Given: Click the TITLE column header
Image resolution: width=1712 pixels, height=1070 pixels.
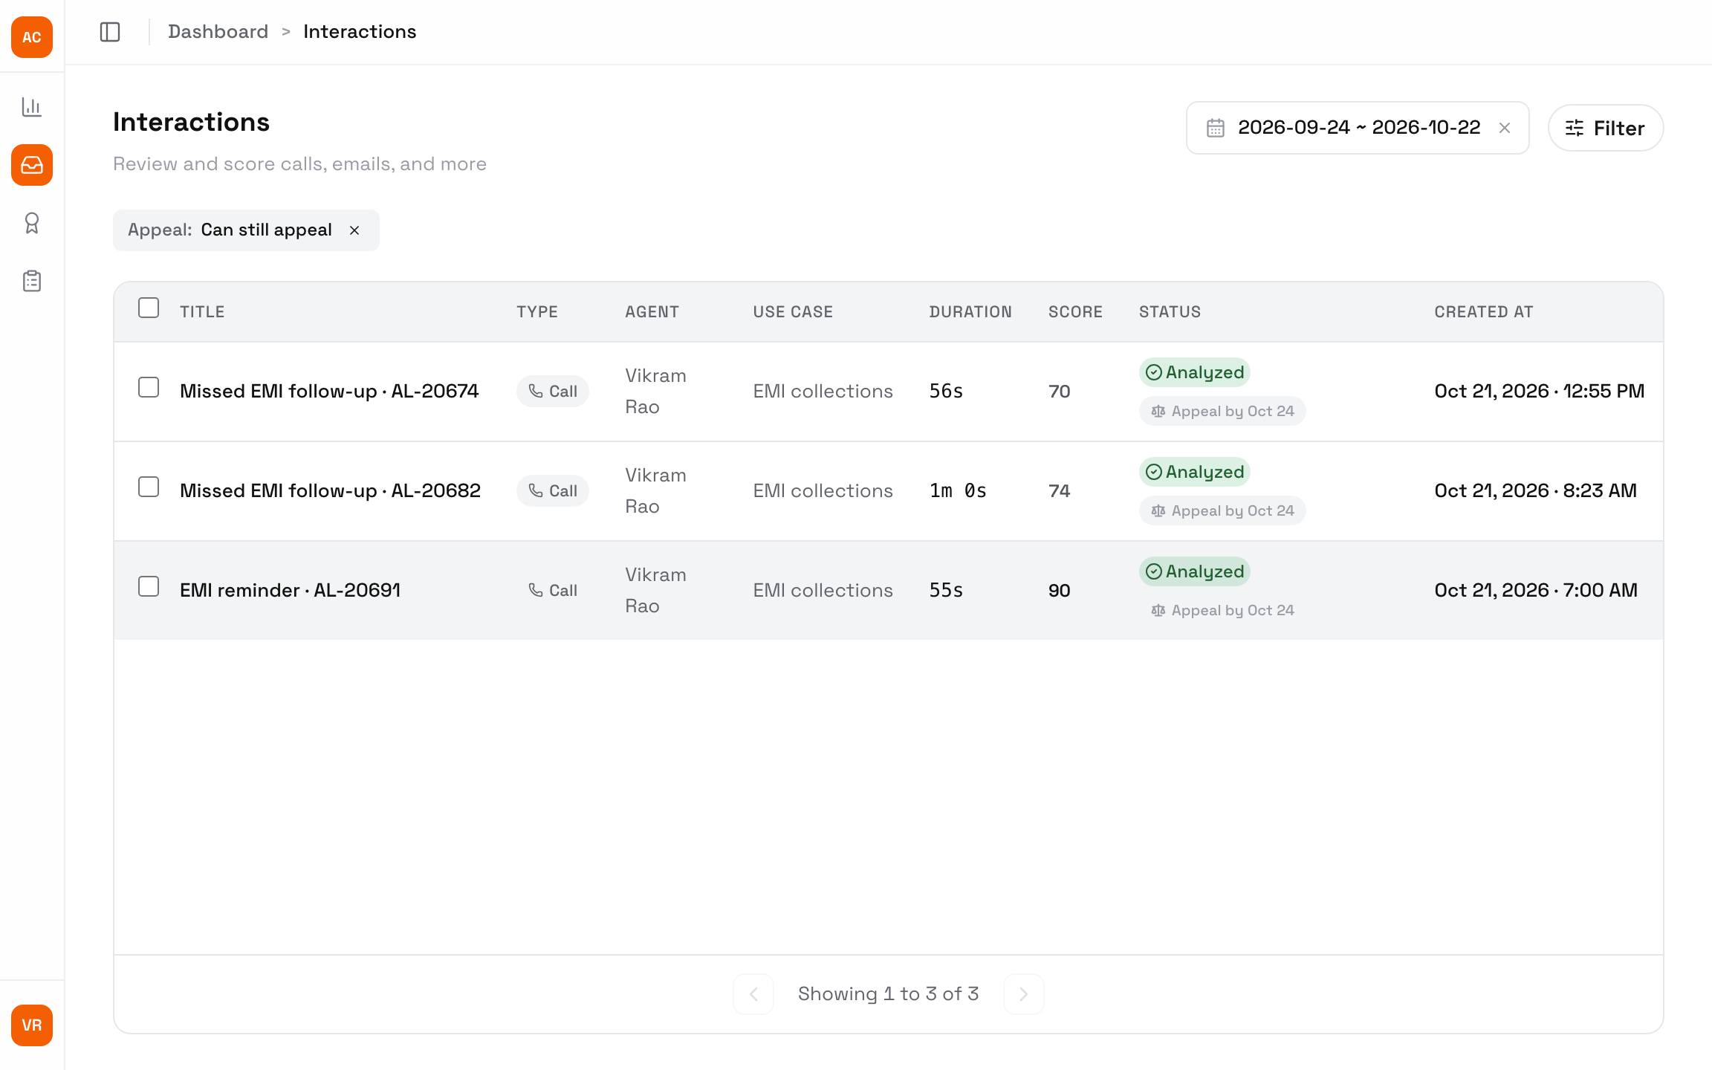Looking at the screenshot, I should pos(202,312).
